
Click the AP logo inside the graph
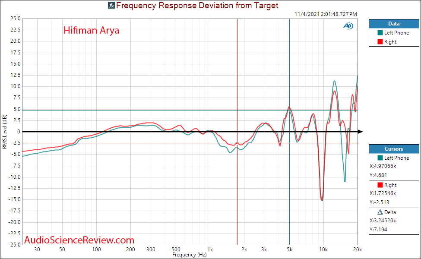point(348,26)
